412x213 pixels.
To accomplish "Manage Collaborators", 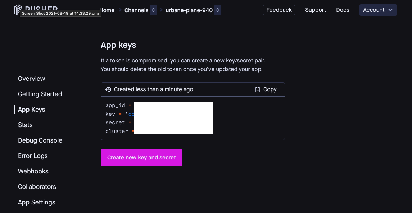I will tap(37, 186).
